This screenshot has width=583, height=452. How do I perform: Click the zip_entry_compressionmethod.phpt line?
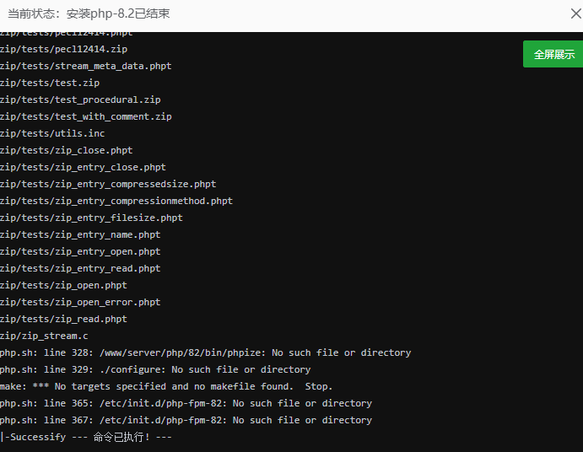click(x=116, y=201)
